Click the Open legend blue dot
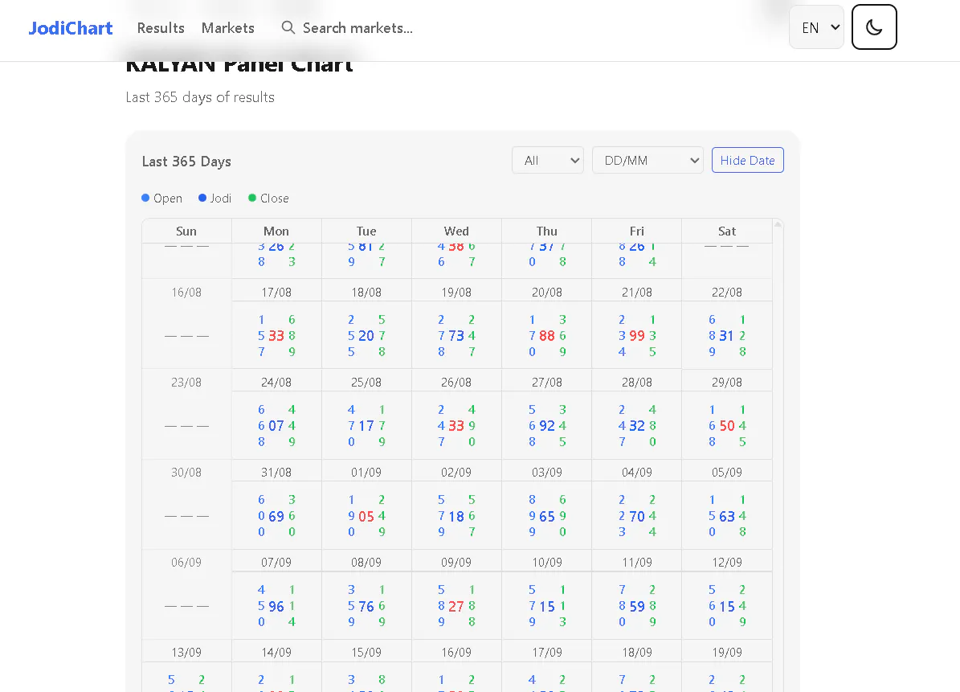This screenshot has width=960, height=692. tap(145, 198)
